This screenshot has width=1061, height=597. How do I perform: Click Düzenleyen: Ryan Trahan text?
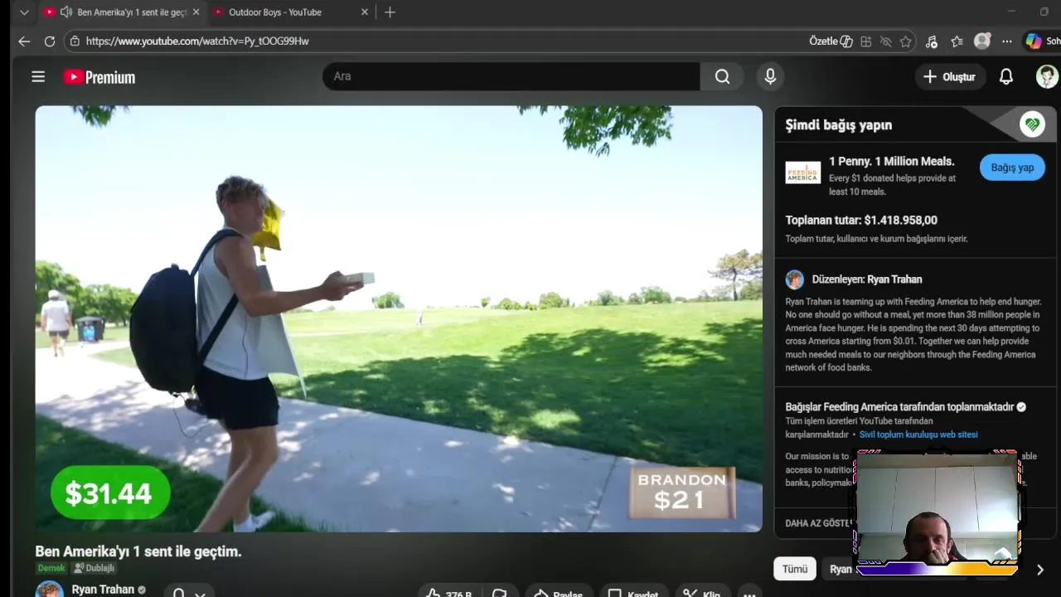pyautogui.click(x=867, y=279)
